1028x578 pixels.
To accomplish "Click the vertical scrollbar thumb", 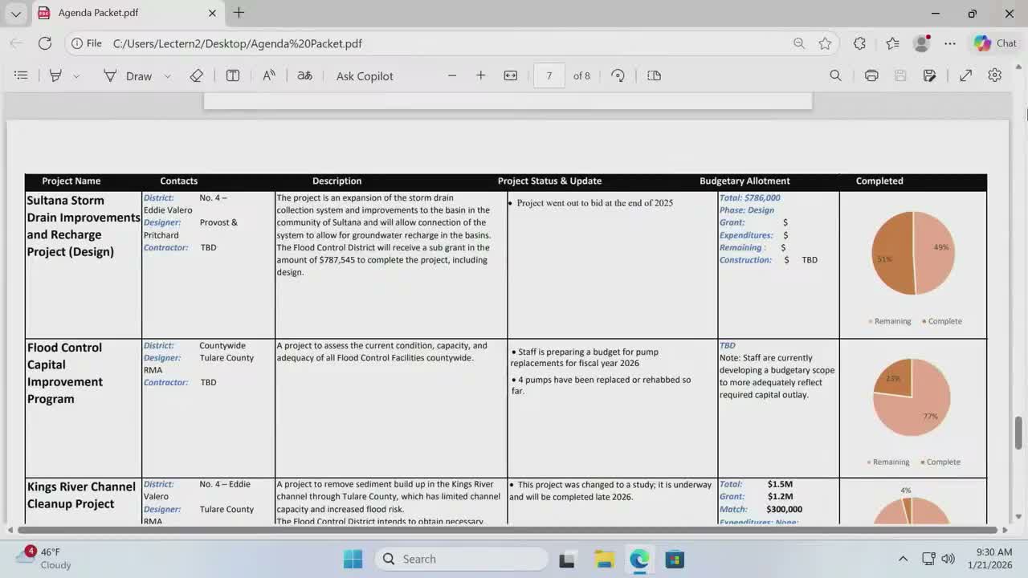I will [x=1018, y=433].
